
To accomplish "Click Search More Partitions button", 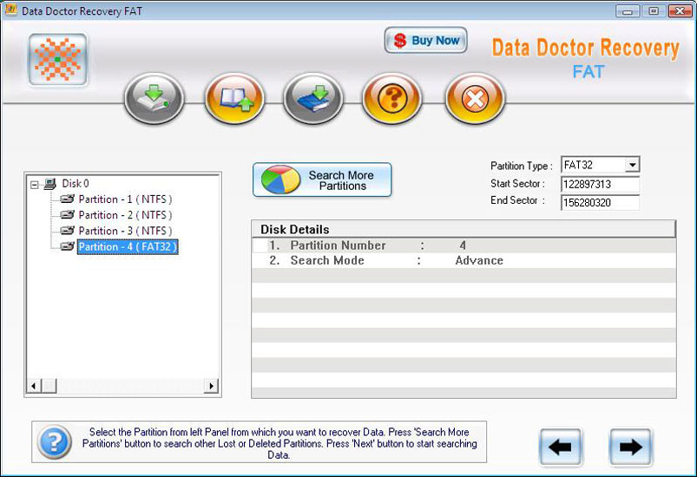I will (x=322, y=180).
